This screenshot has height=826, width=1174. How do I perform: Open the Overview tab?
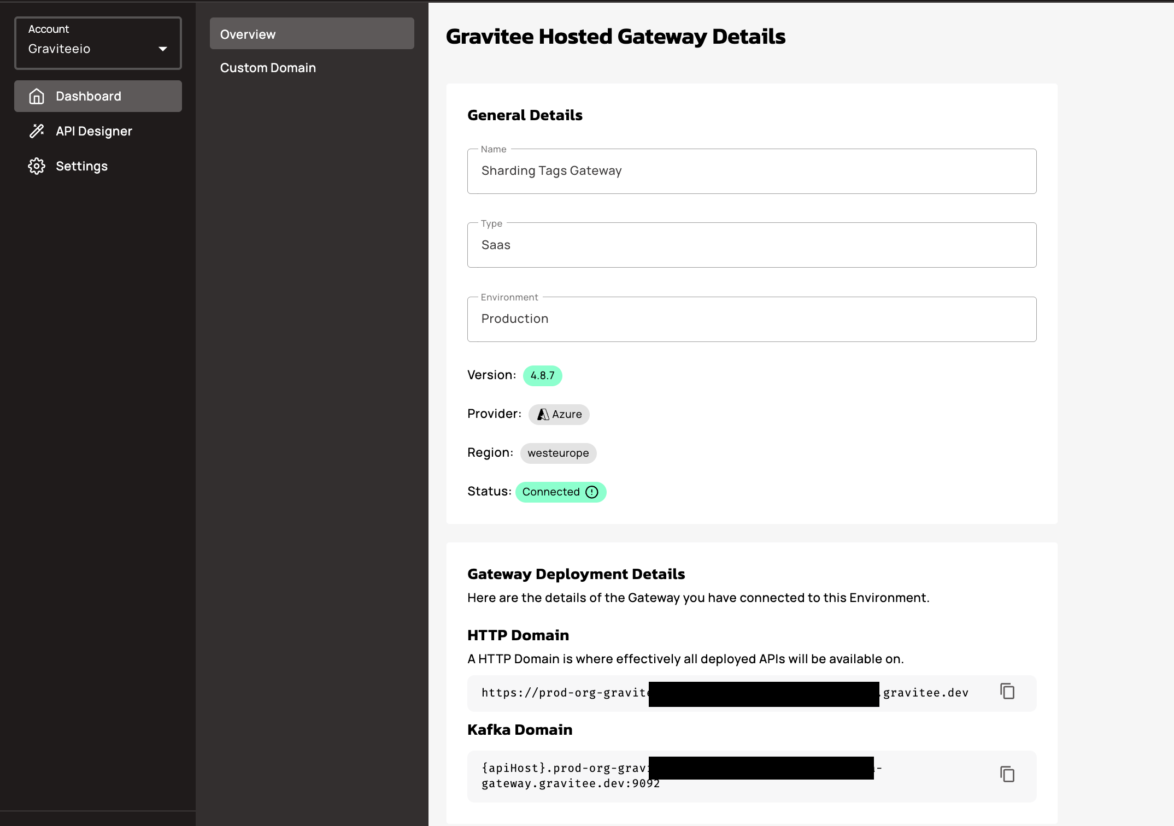pyautogui.click(x=312, y=34)
